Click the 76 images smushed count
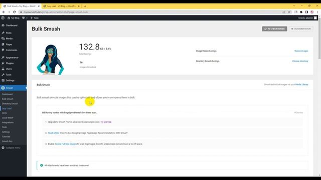 coord(81,62)
